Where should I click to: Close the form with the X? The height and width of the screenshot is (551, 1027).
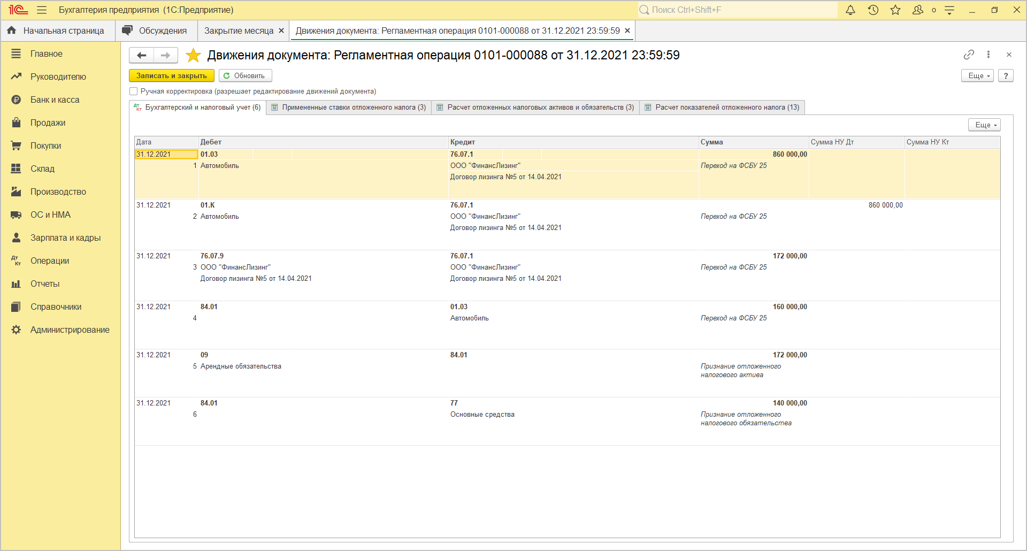pyautogui.click(x=1009, y=55)
